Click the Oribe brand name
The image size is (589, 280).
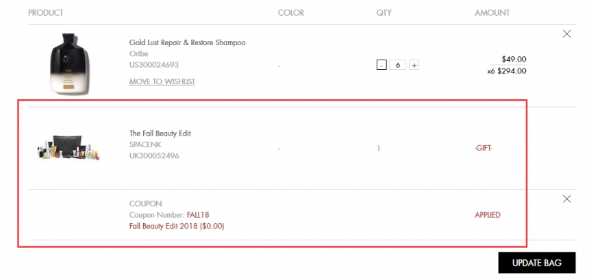click(138, 53)
